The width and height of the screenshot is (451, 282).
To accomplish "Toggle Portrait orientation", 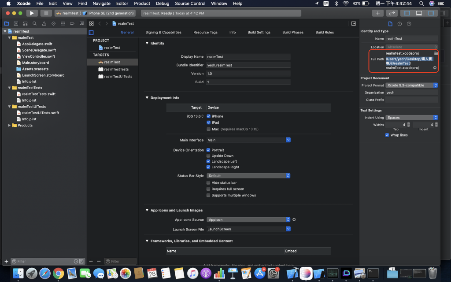I will (208, 150).
